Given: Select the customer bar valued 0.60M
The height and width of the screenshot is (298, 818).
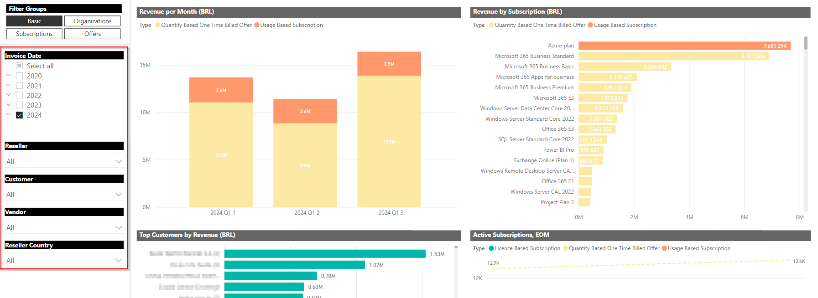Looking at the screenshot, I should 264,287.
